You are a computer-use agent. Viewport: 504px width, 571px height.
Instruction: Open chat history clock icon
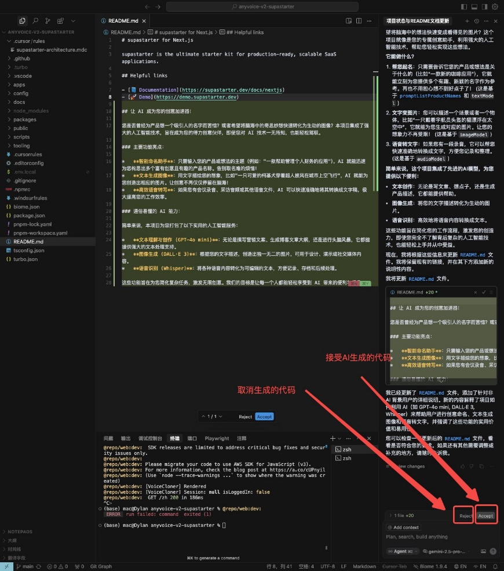(x=476, y=21)
